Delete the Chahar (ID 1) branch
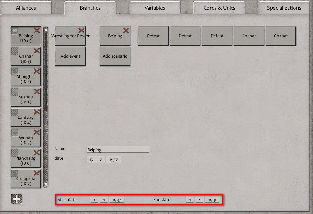The image size is (313, 214). coord(37,50)
